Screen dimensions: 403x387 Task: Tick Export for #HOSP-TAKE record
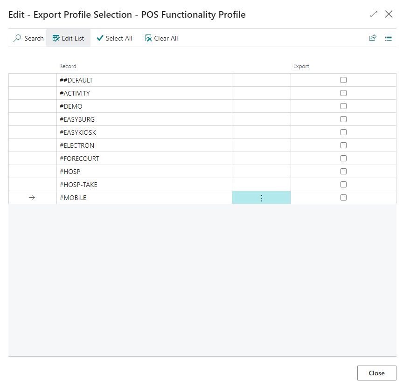click(344, 185)
